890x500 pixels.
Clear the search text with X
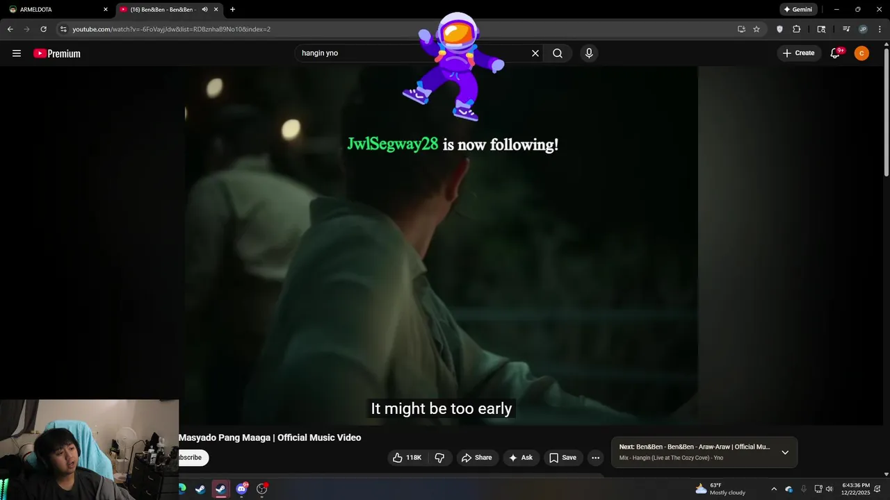click(535, 53)
